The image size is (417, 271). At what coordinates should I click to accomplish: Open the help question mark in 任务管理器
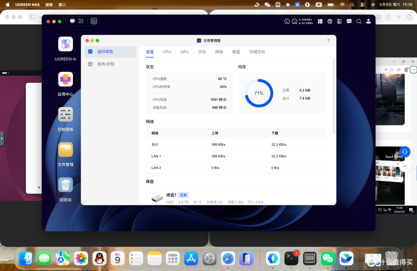pyautogui.click(x=329, y=41)
